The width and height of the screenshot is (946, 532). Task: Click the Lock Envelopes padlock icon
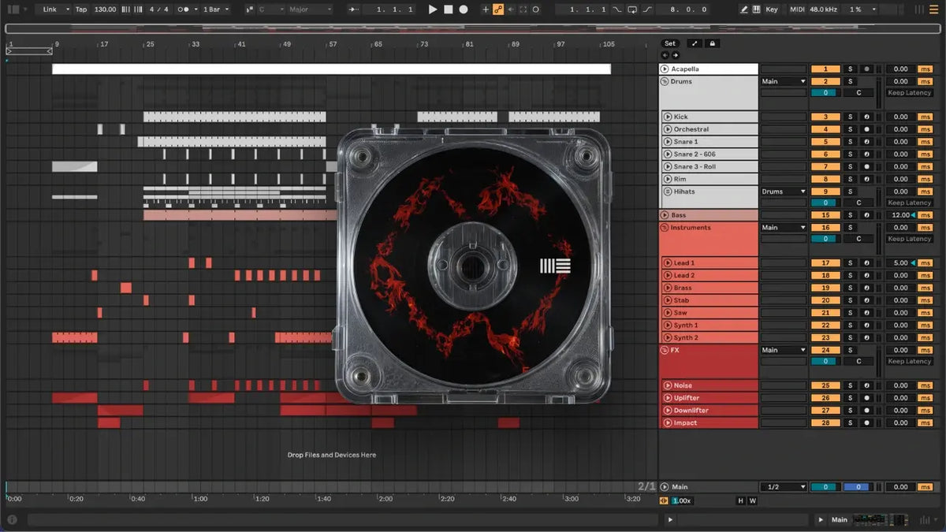tap(713, 43)
